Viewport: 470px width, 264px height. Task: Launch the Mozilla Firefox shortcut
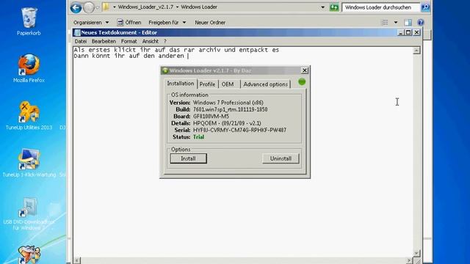(x=29, y=68)
